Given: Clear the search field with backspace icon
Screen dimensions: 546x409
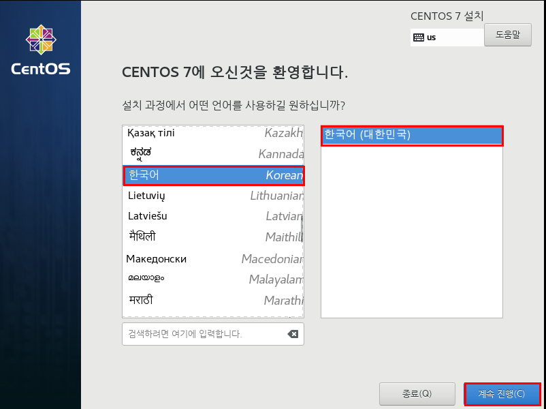Looking at the screenshot, I should pos(293,334).
